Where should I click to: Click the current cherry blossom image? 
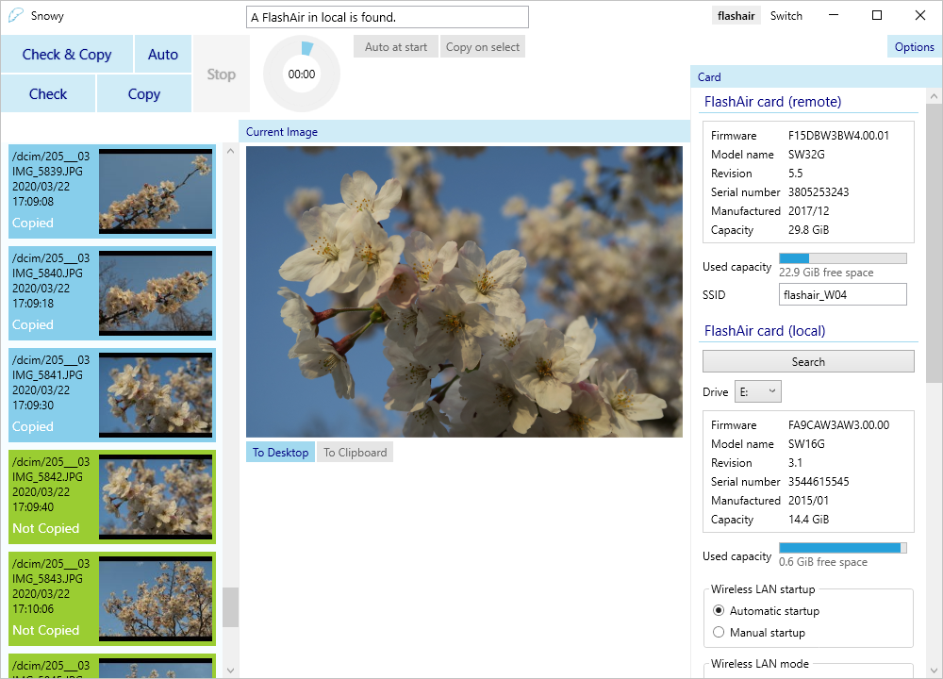point(464,291)
